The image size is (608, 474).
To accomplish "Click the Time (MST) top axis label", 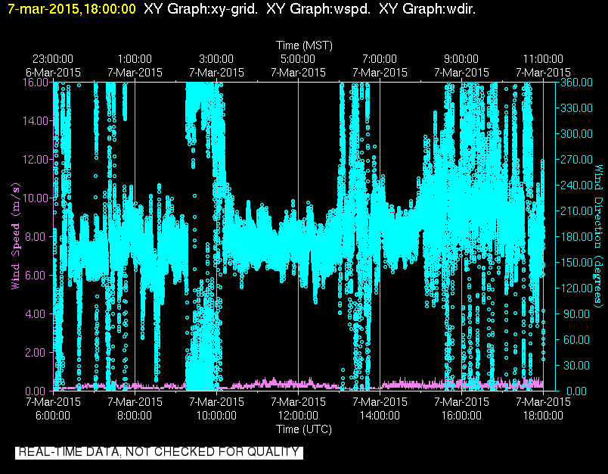I will coord(304,45).
